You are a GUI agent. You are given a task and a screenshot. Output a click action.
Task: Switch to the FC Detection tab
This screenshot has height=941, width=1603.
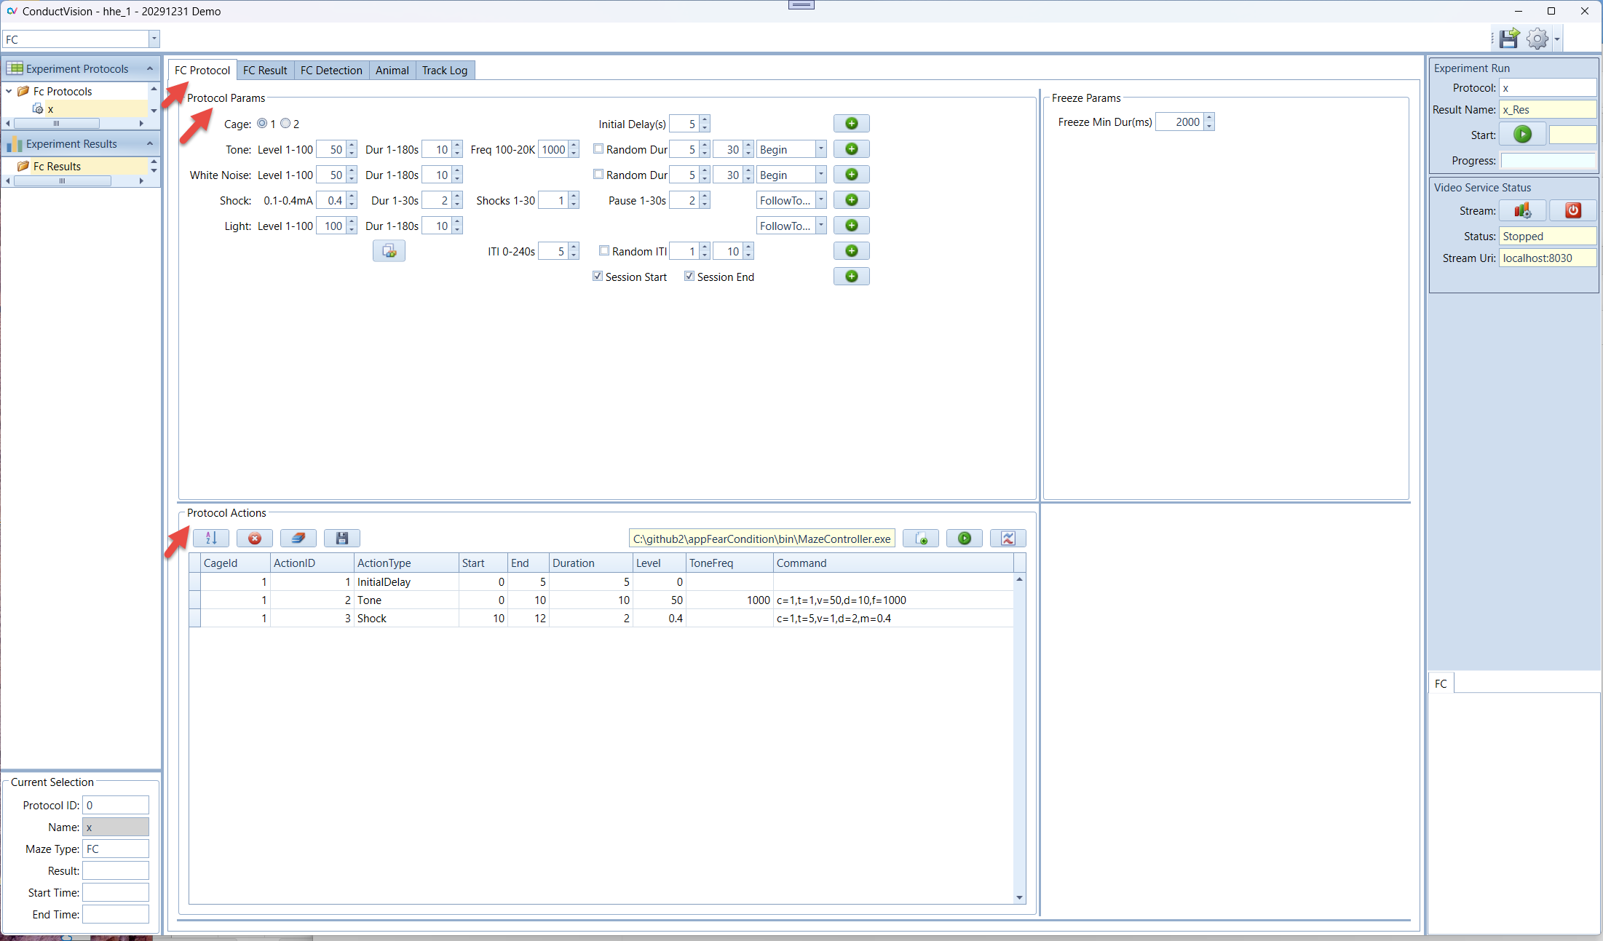click(331, 71)
